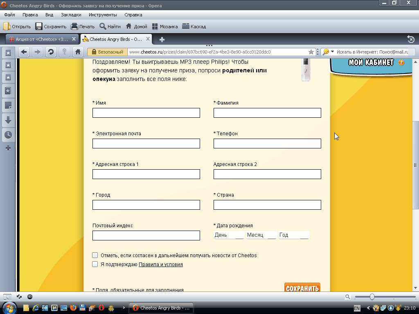
Task: Click the EN language indicator in tray
Action: (357, 308)
